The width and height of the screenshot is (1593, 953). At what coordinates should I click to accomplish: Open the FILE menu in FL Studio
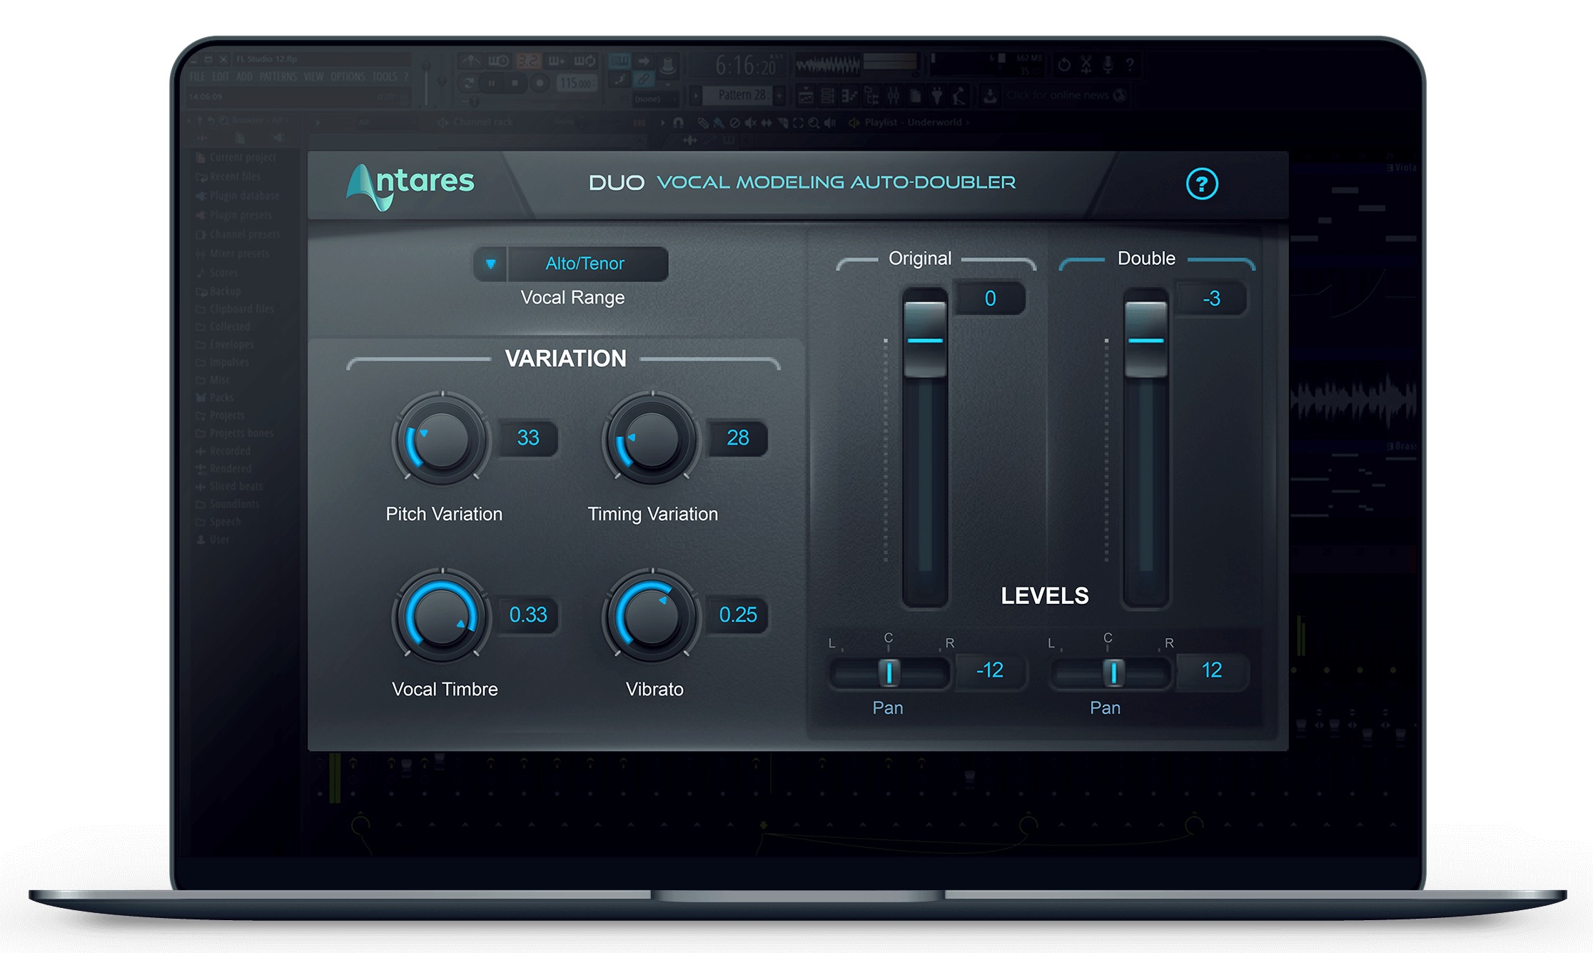click(198, 76)
